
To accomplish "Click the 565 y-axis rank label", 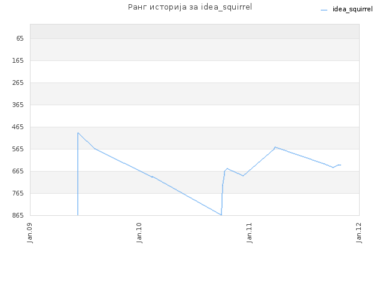I will click(x=18, y=149).
